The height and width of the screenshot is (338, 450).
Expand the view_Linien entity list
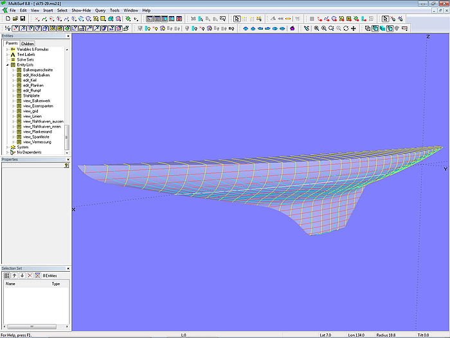coord(14,116)
